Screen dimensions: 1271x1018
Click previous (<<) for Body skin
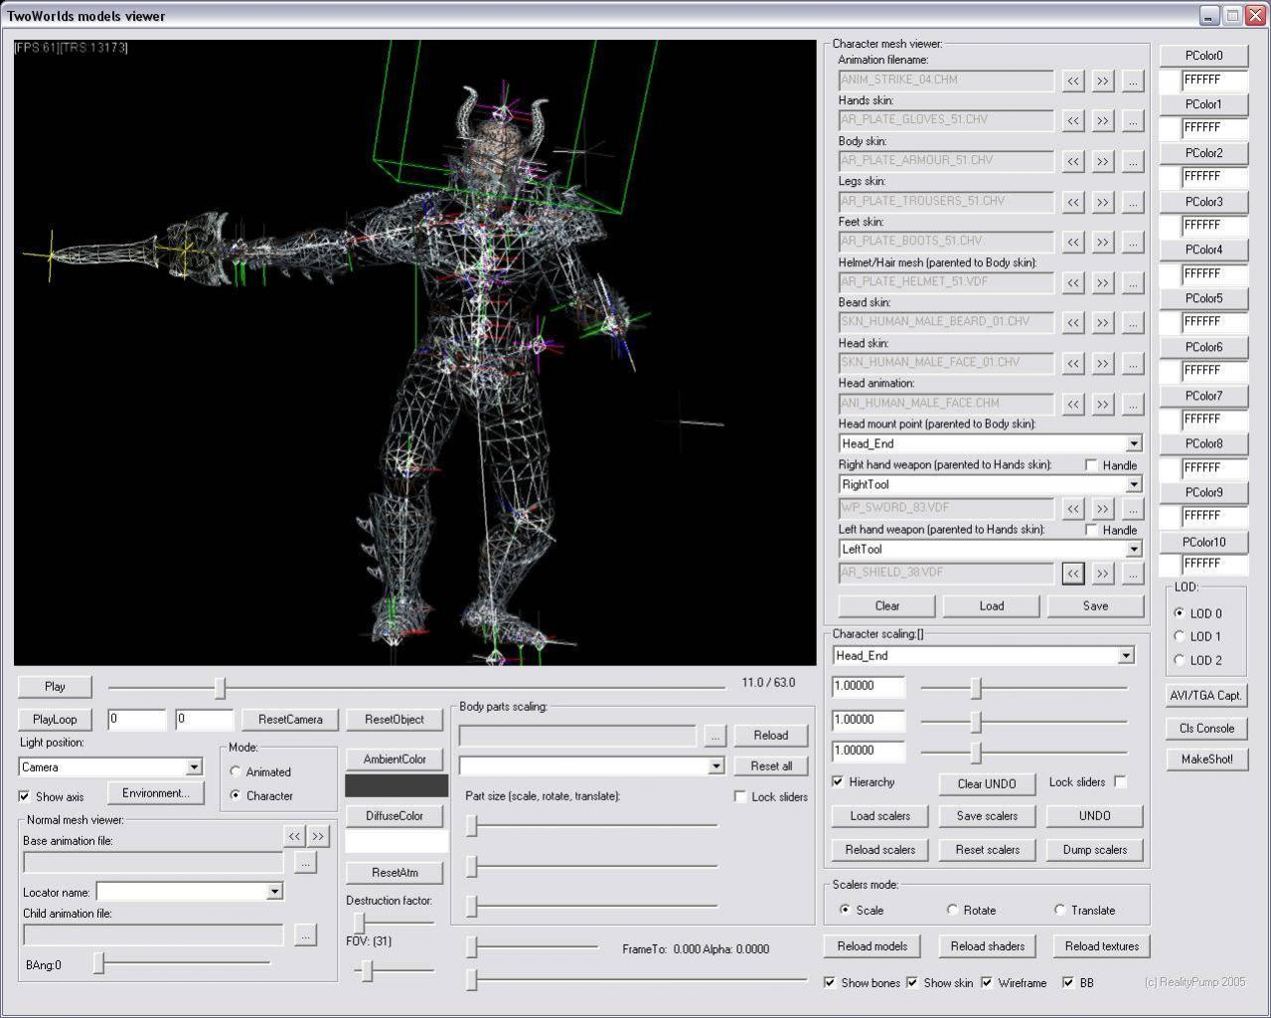pos(1072,161)
